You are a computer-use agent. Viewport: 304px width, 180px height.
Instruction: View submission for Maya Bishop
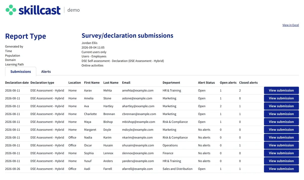point(281,122)
